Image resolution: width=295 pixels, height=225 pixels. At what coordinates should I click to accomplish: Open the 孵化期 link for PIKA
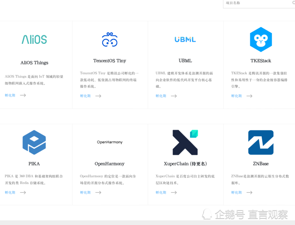10,192
